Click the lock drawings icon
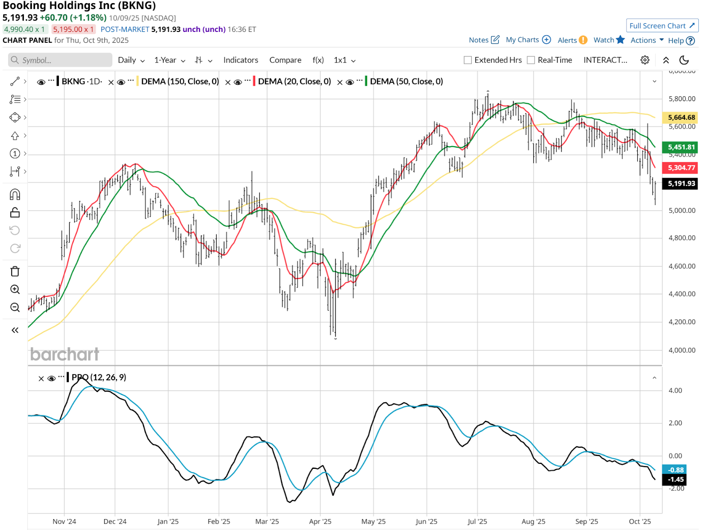This screenshot has height=530, width=719. (15, 212)
